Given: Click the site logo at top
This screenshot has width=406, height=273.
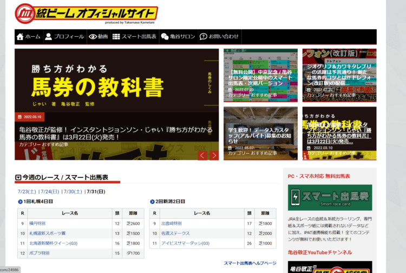Looking at the screenshot, I should pyautogui.click(x=86, y=14).
